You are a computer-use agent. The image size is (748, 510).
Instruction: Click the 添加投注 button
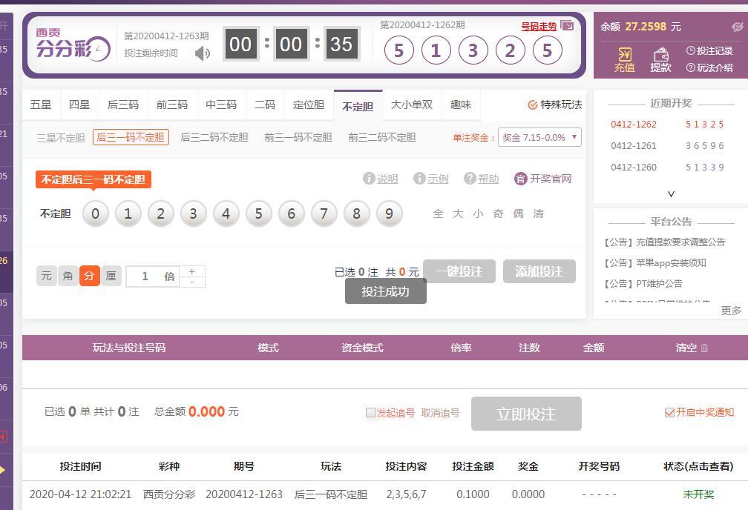coord(539,271)
